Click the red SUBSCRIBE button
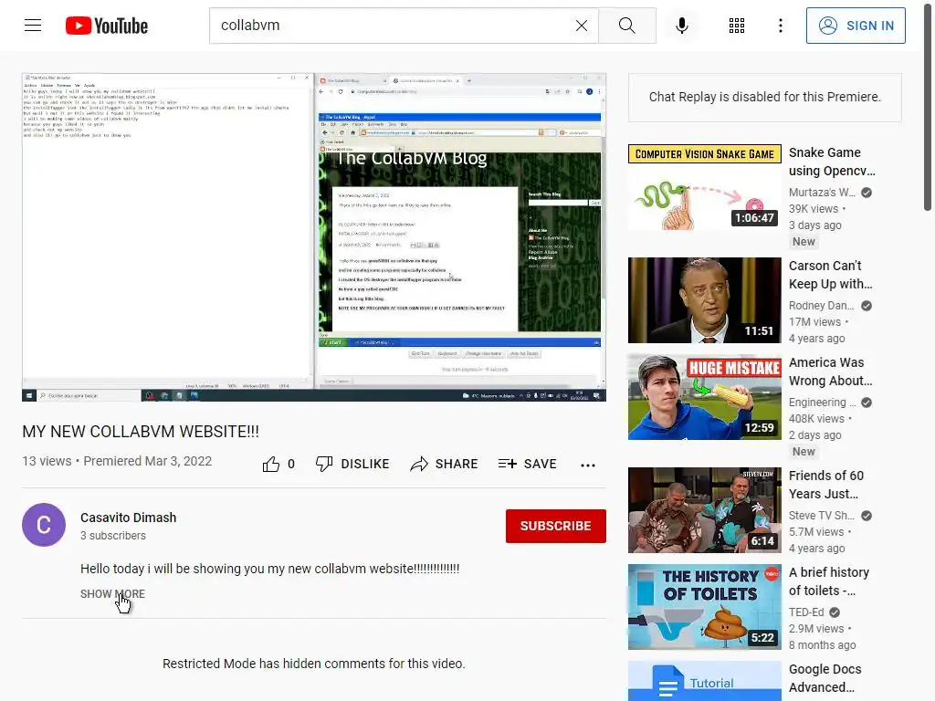The image size is (935, 701). pos(556,526)
